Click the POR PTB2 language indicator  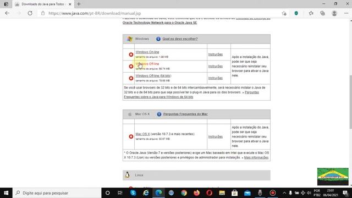point(317,193)
